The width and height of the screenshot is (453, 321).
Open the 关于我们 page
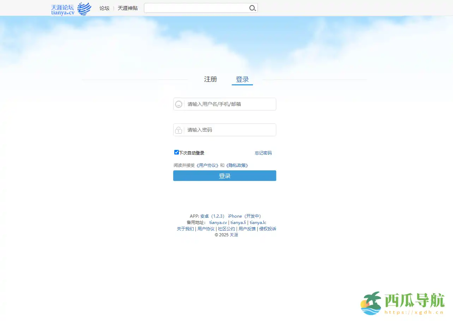(185, 229)
